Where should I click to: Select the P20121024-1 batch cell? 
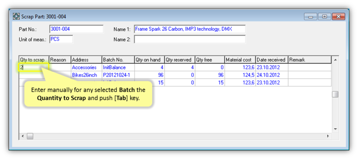point(118,75)
